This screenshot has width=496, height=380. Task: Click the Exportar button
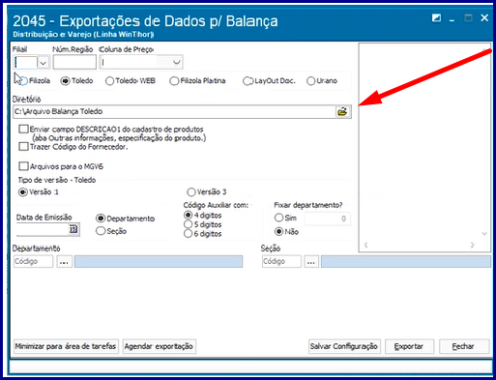coord(409,346)
